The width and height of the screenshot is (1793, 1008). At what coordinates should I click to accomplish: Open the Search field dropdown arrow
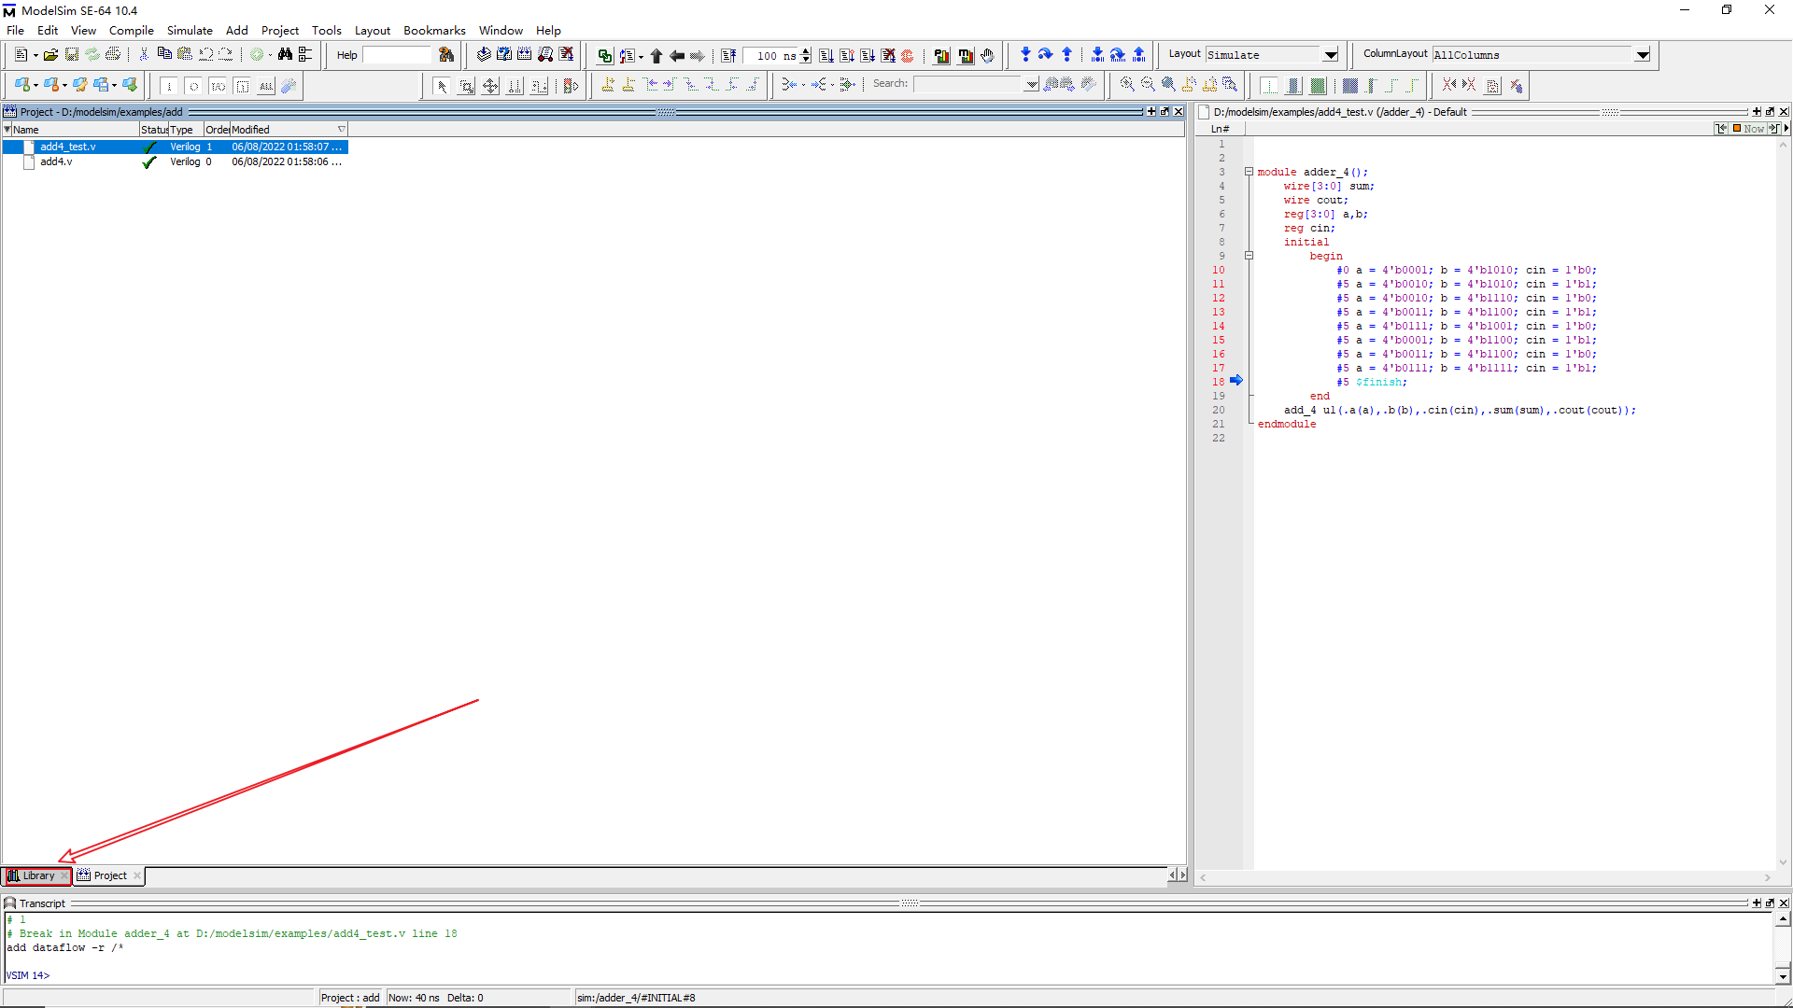click(x=1031, y=85)
